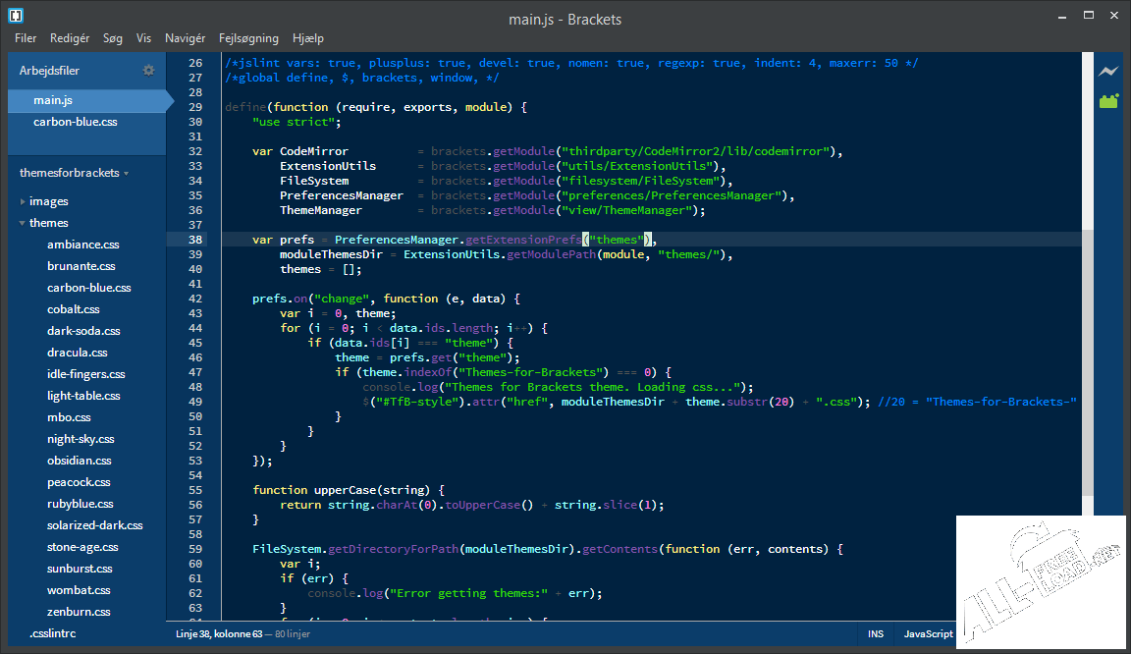The width and height of the screenshot is (1131, 654).
Task: Open the Extension Manager brick icon
Action: point(1108,100)
